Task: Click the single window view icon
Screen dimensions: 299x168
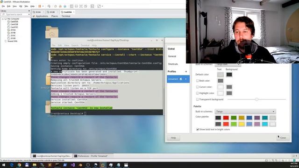Action: pos(76,6)
